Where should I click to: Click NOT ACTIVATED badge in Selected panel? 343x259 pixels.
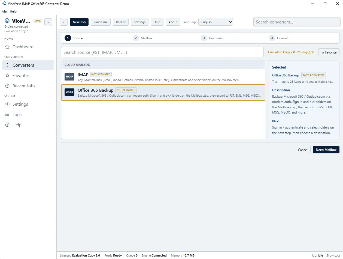314,75
